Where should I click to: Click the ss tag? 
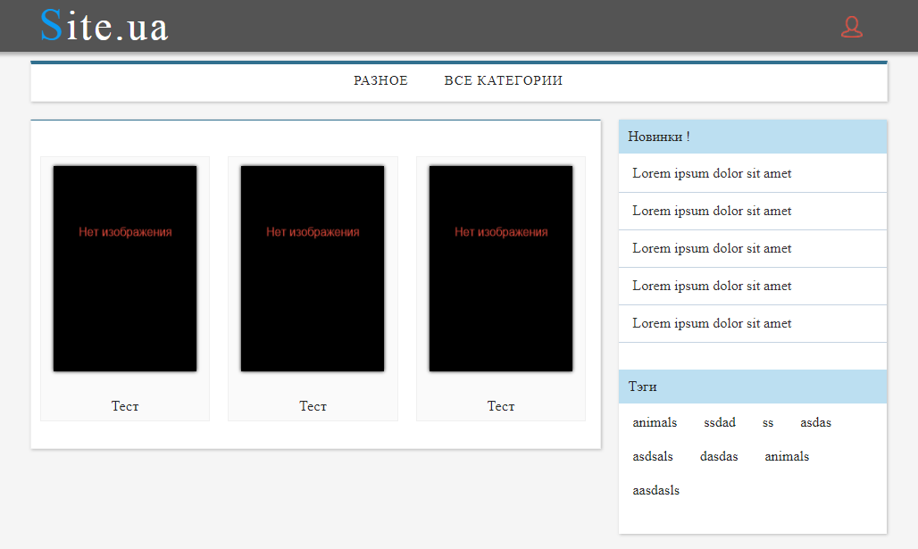tap(768, 422)
